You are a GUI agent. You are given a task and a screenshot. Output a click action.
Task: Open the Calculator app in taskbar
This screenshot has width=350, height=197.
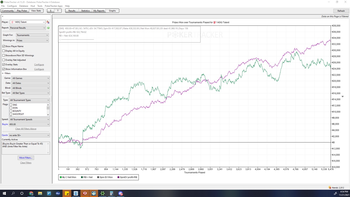pos(111,193)
